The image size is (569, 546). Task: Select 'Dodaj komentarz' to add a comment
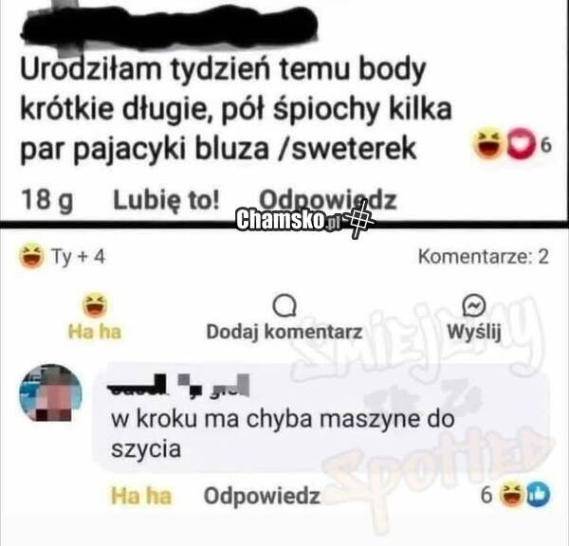[x=284, y=331]
